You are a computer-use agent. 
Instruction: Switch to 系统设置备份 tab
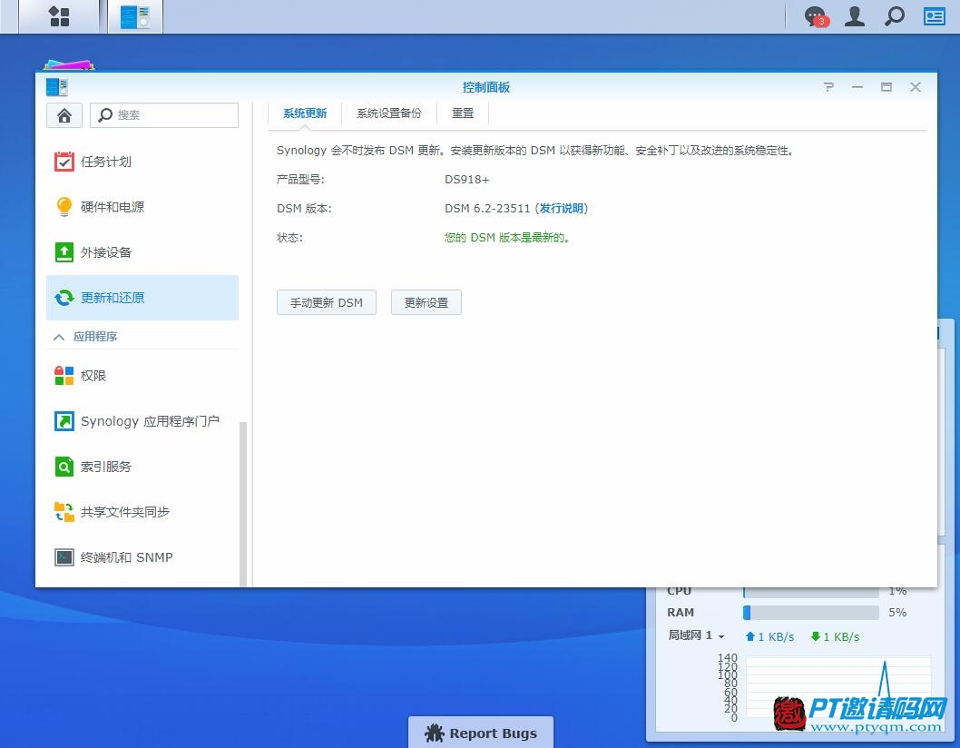[x=389, y=113]
